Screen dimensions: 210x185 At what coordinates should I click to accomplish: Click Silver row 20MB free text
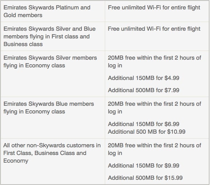(154, 62)
